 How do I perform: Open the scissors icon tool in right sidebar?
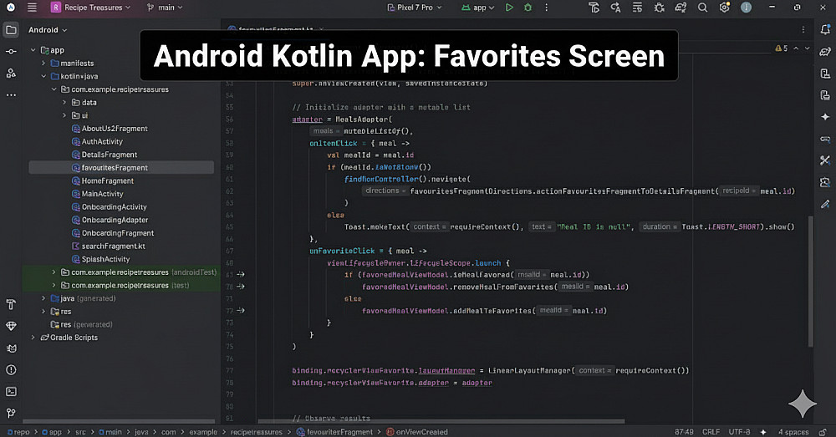coord(825,160)
